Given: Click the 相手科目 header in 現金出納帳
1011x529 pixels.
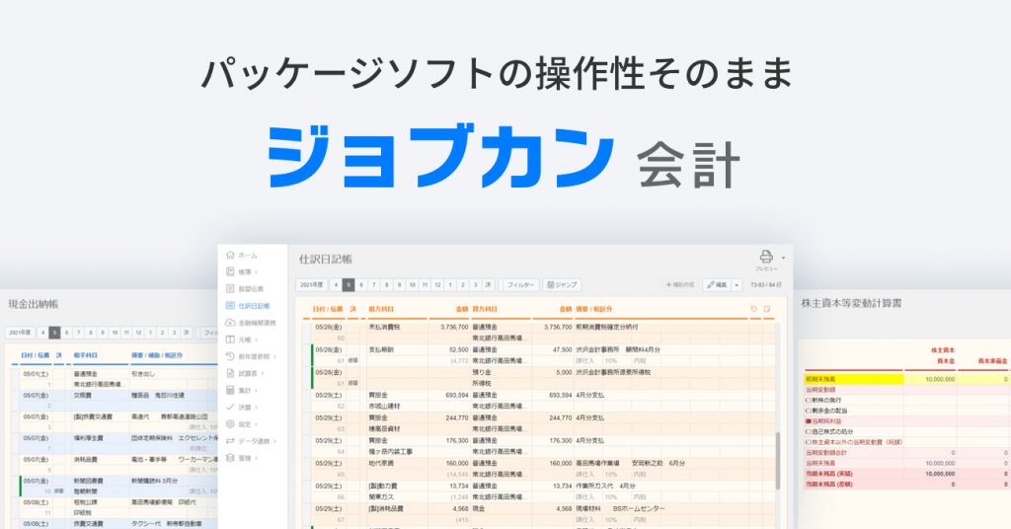Looking at the screenshot, I should click(x=85, y=355).
